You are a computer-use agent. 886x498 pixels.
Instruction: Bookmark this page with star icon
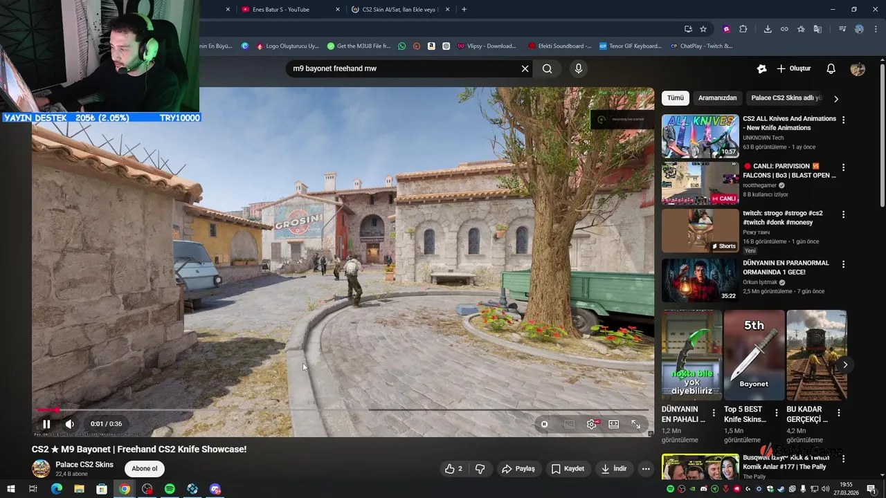pyautogui.click(x=703, y=29)
